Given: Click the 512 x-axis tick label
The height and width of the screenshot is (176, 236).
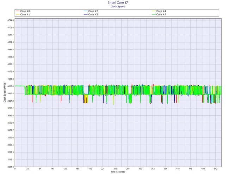Looking at the screenshot, I should click(215, 169).
